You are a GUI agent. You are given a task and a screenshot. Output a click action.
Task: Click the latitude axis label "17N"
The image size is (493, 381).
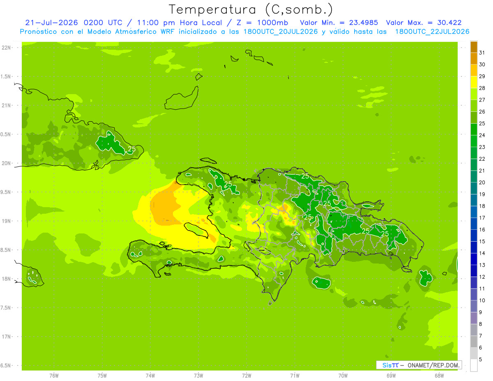coord(6,337)
